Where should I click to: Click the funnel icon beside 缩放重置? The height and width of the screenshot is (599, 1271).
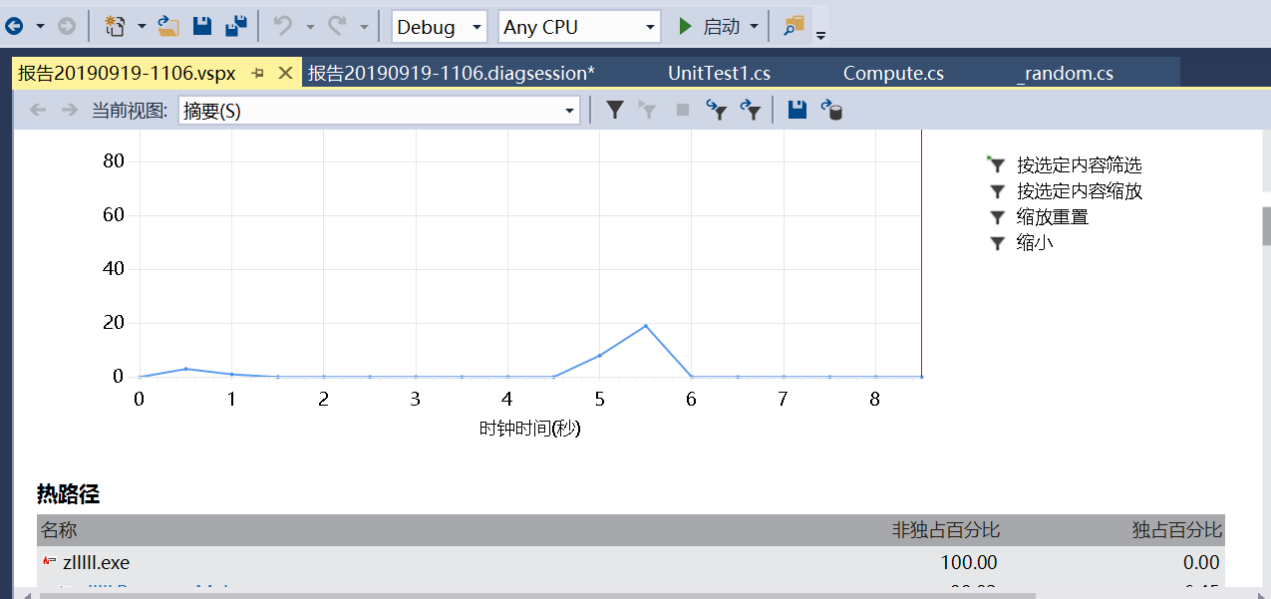(996, 217)
